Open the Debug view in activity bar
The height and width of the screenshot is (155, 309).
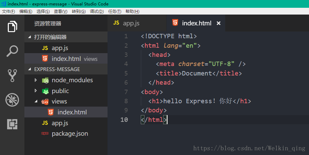(x=12, y=100)
